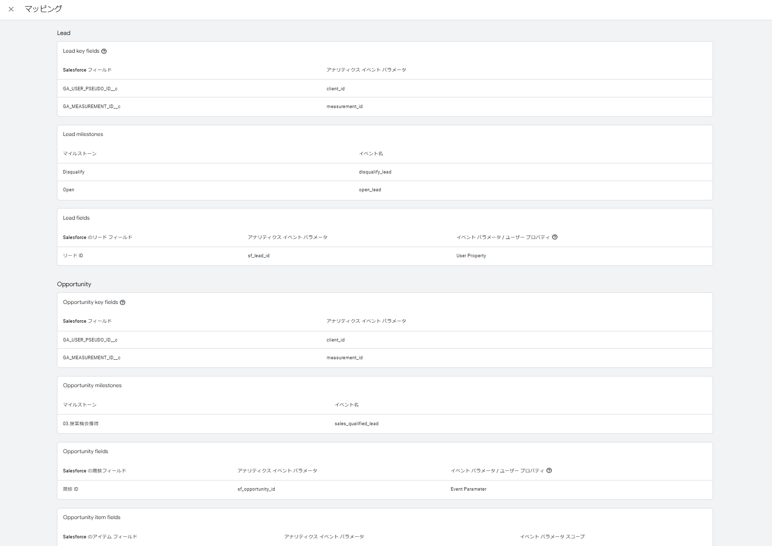Click GA_USER_PSEUDO_ID__c under Lead key fields
Image resolution: width=772 pixels, height=546 pixels.
90,89
